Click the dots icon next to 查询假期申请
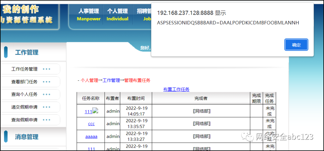 (46, 120)
